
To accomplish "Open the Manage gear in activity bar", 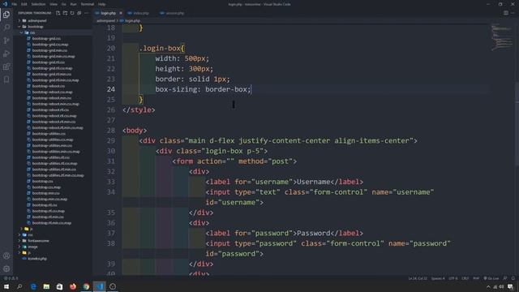I will click(6, 268).
